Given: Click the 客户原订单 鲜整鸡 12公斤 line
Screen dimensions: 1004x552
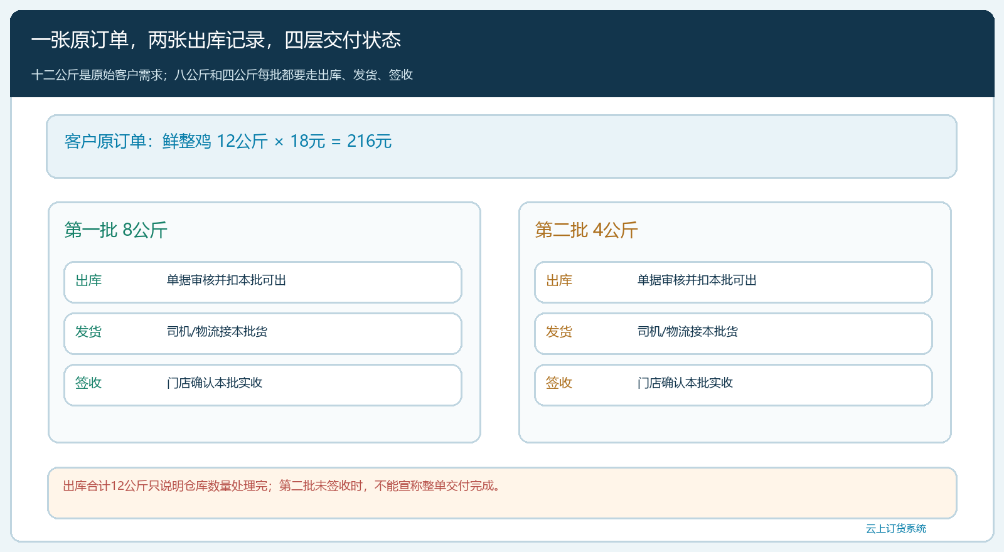Looking at the screenshot, I should pos(228,141).
